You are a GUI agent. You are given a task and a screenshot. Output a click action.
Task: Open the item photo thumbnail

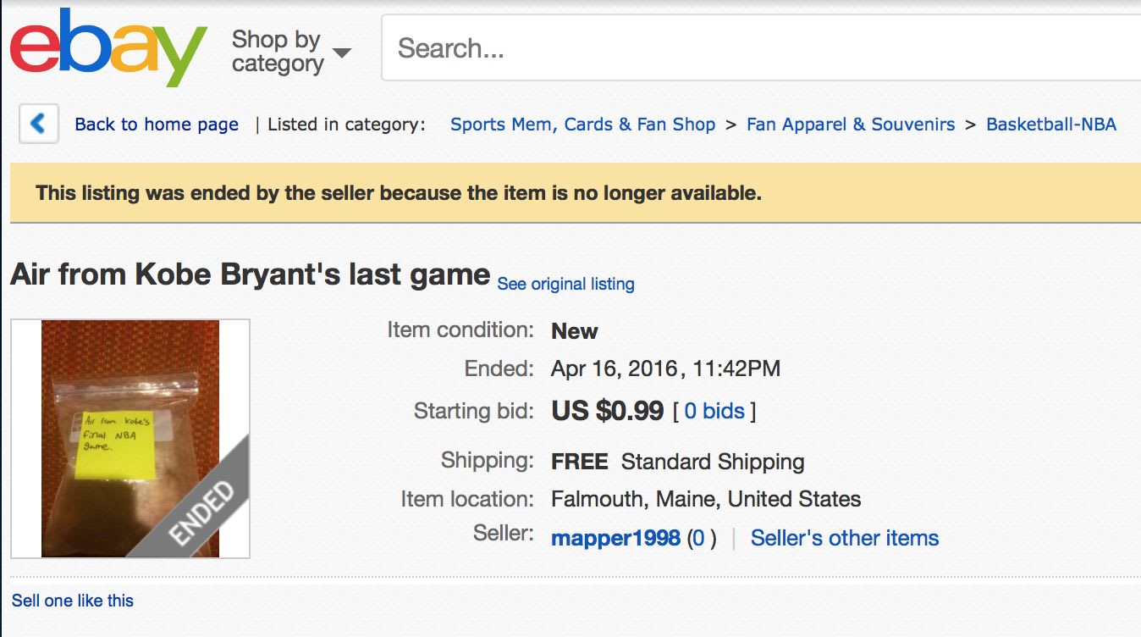coord(130,424)
